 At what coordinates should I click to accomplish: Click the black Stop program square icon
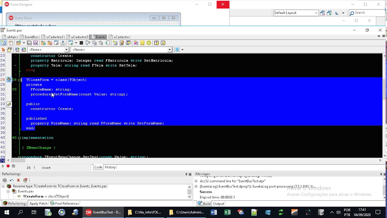(81, 43)
